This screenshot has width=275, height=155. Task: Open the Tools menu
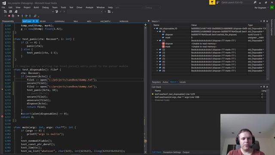63,7
